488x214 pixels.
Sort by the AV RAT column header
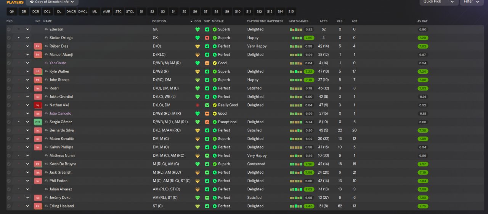click(422, 21)
